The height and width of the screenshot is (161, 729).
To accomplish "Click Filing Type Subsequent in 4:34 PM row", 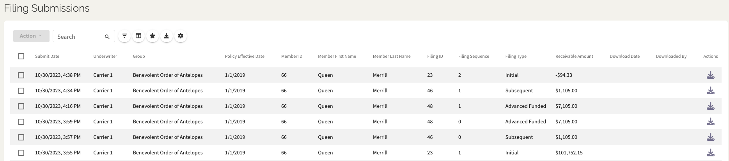I will coord(519,91).
